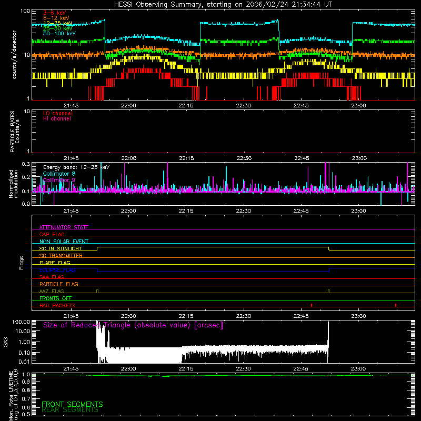Image resolution: width=421 pixels, height=421 pixels.
Task: Click the counts/s/detector axis label
Action: coord(14,55)
